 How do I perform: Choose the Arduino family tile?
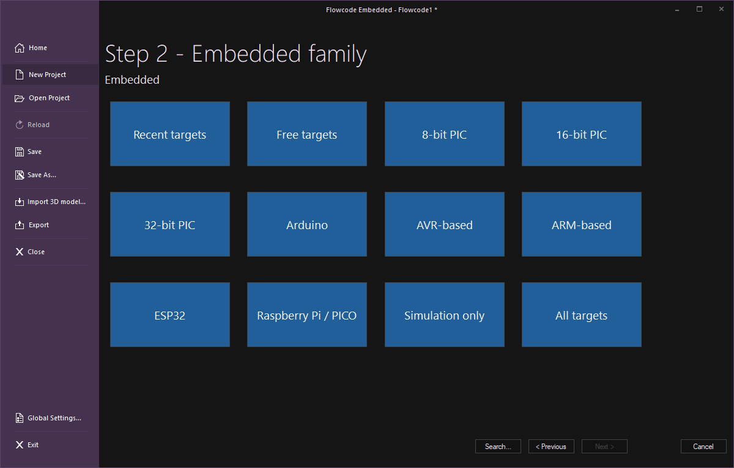click(x=307, y=224)
